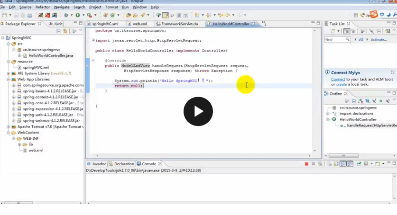
Task: Expand import declarations in Outline
Action: tap(328, 114)
